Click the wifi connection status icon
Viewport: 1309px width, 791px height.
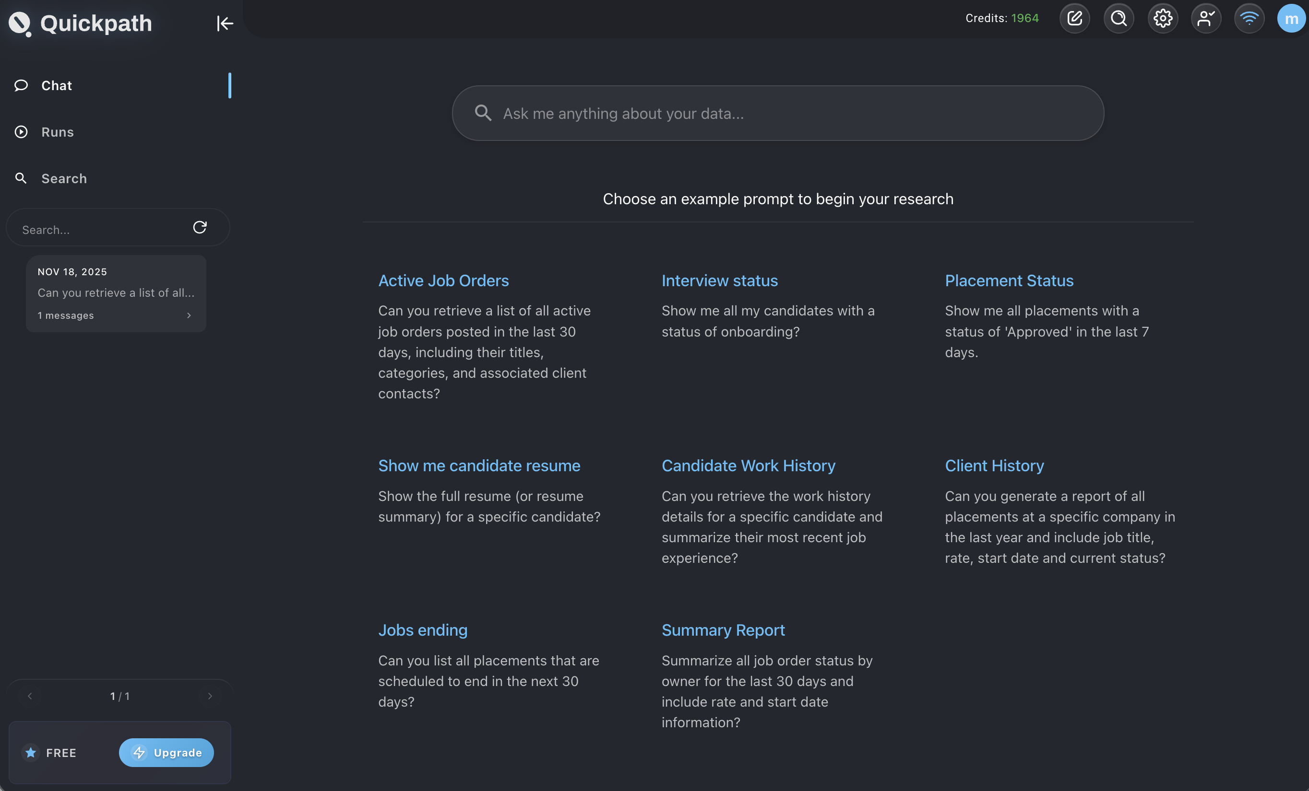point(1249,19)
